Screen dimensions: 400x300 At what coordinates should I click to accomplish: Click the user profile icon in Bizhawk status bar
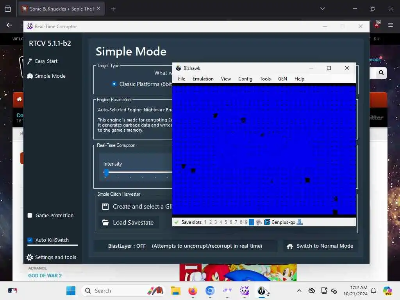click(x=300, y=222)
